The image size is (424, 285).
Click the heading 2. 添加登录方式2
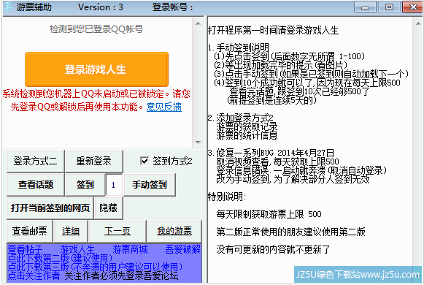tap(240, 118)
